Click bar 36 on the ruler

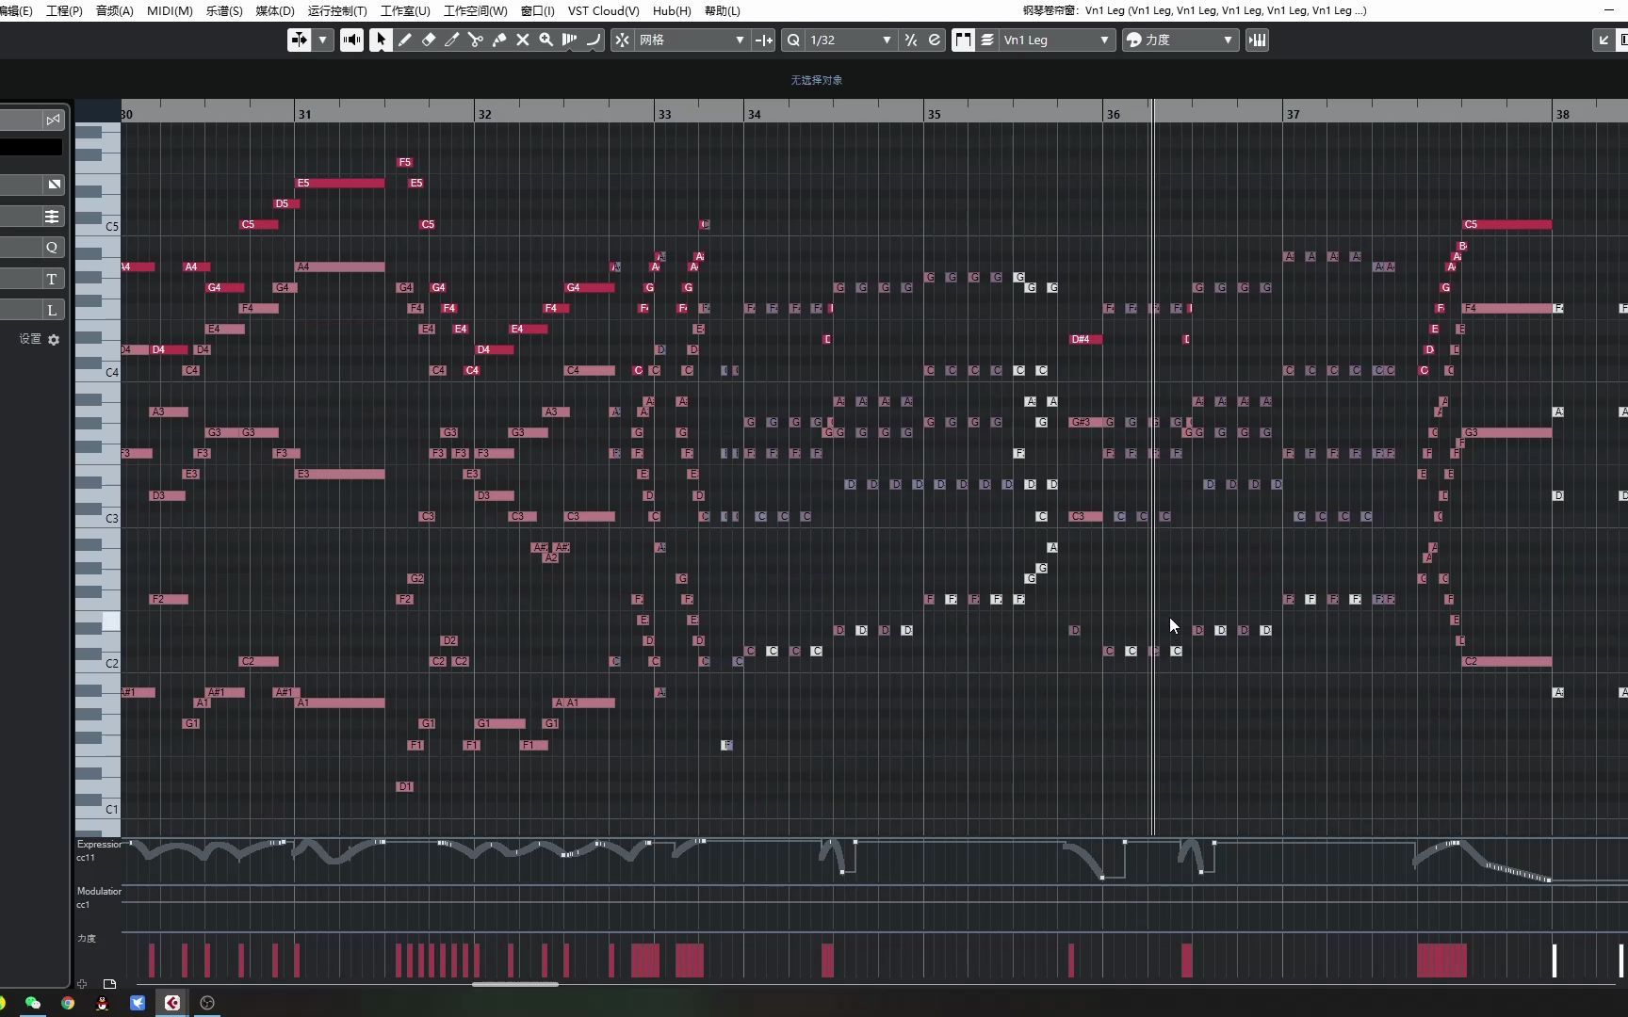[x=1114, y=114]
